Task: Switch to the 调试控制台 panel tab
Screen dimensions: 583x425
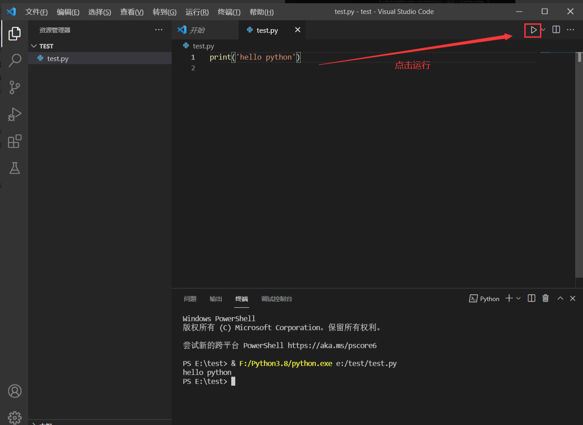Action: [x=276, y=299]
